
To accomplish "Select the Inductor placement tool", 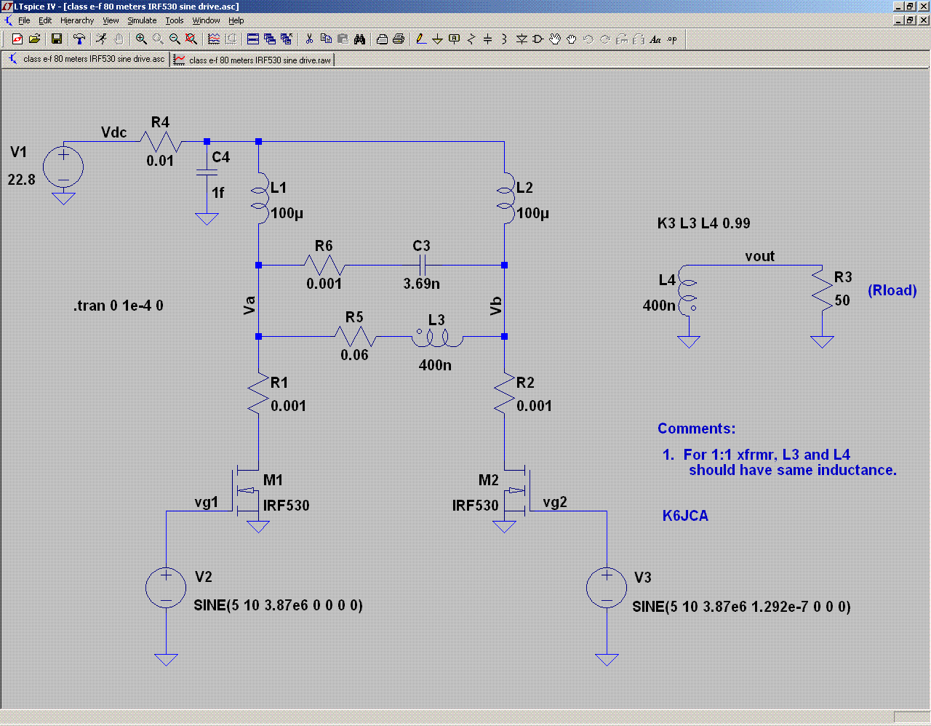I will click(504, 39).
